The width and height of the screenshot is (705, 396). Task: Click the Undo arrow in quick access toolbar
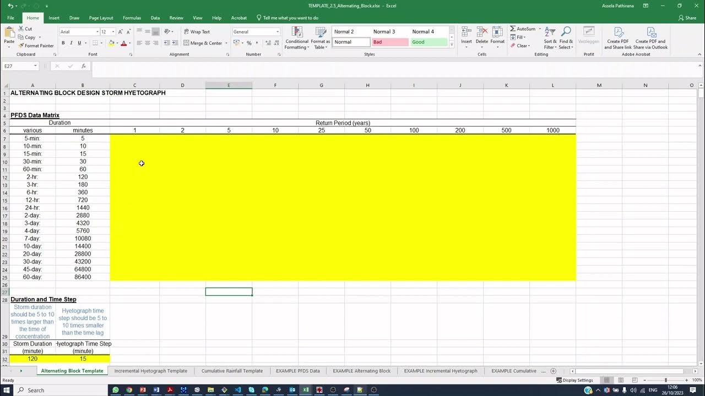[10, 5]
